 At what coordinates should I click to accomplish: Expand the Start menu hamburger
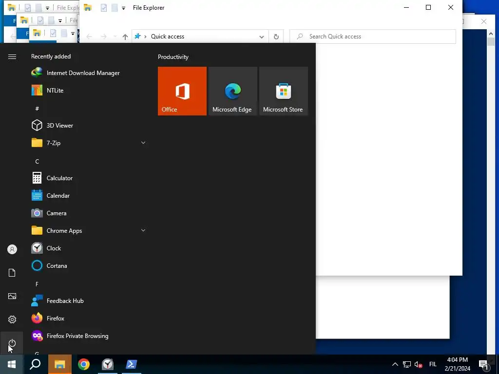pos(12,56)
